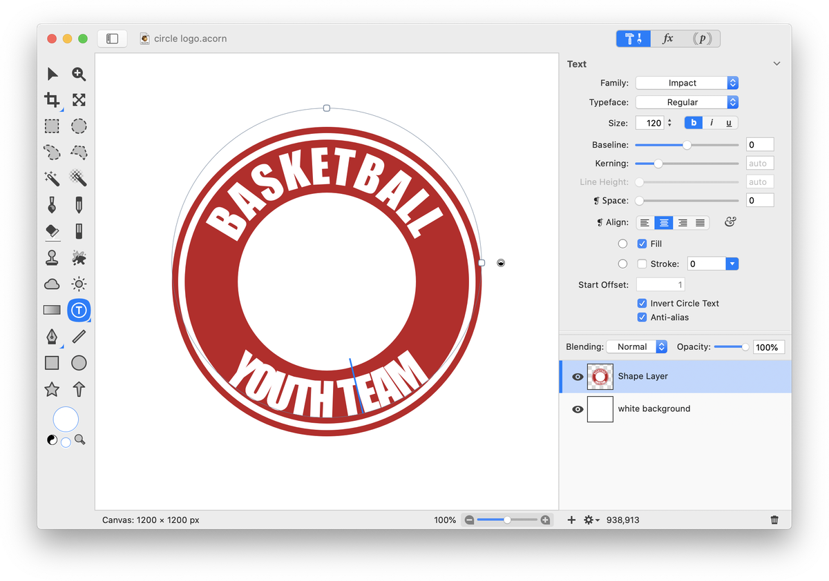Viewport: 829px width, 581px height.
Task: Select the Paint Brush tool
Action: coord(52,205)
